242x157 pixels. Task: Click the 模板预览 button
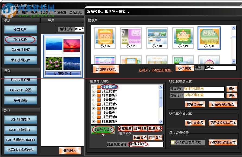tap(184, 68)
